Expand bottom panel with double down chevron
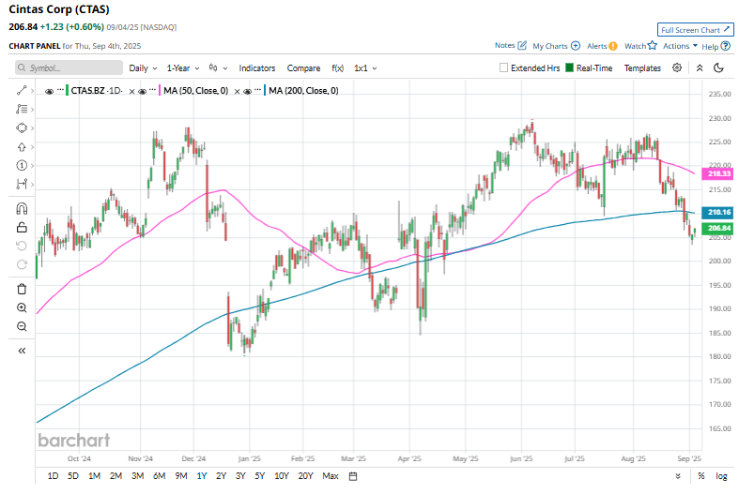This screenshot has width=739, height=494. 678,476
